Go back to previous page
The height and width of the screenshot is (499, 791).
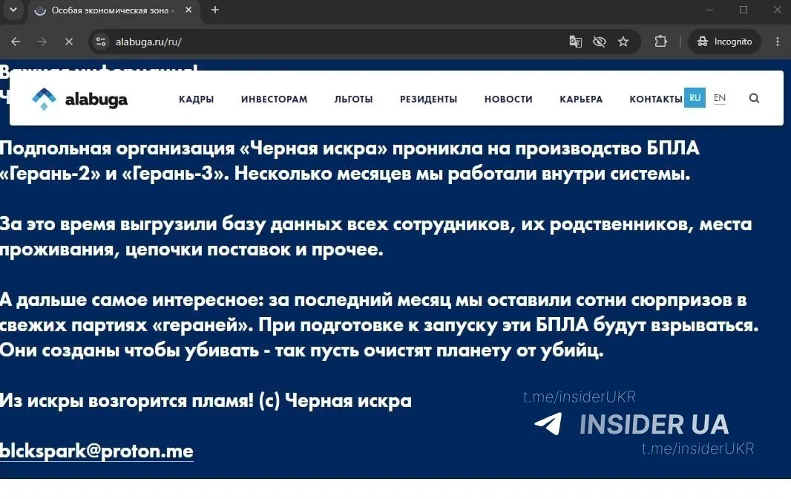pyautogui.click(x=16, y=42)
